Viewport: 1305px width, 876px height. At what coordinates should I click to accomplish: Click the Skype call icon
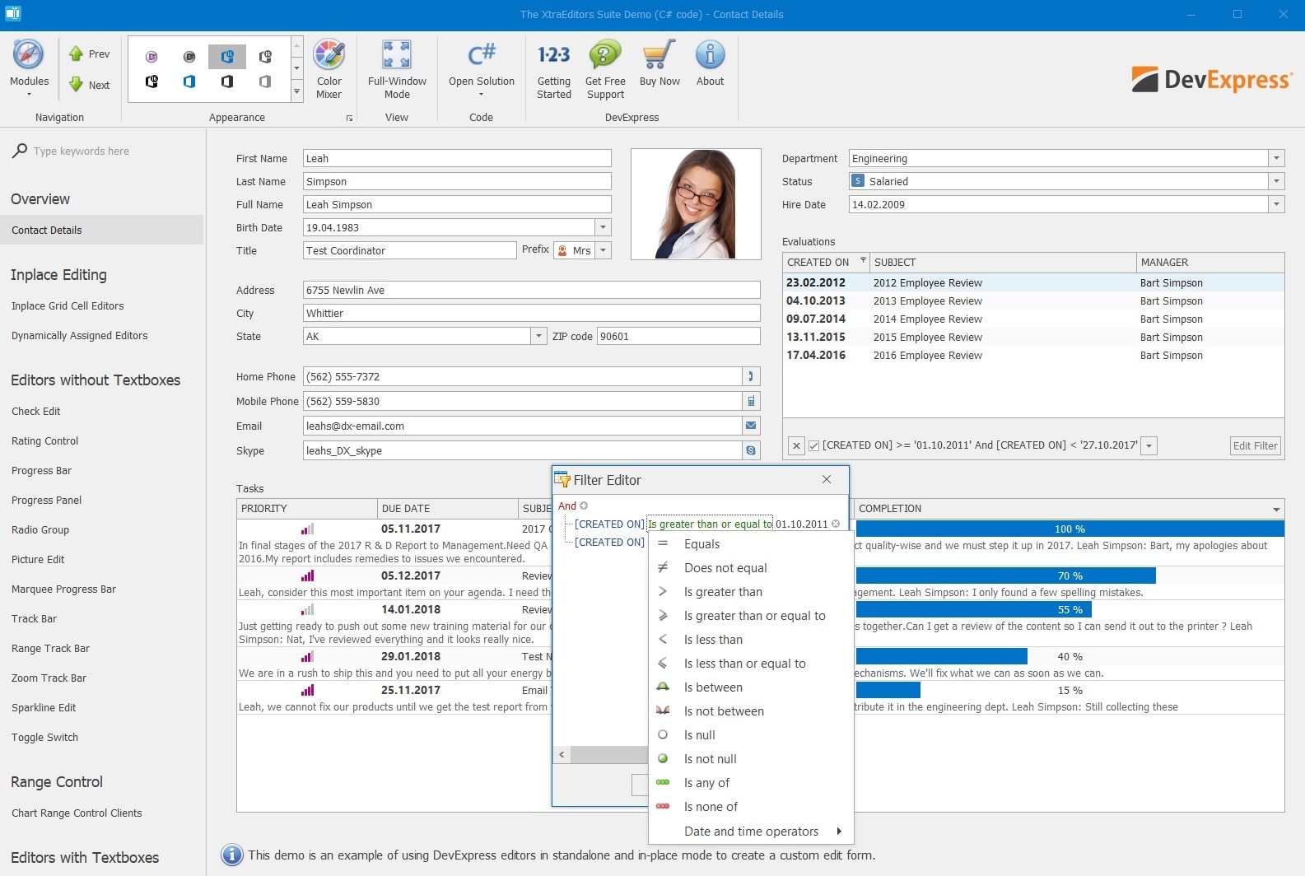[751, 450]
